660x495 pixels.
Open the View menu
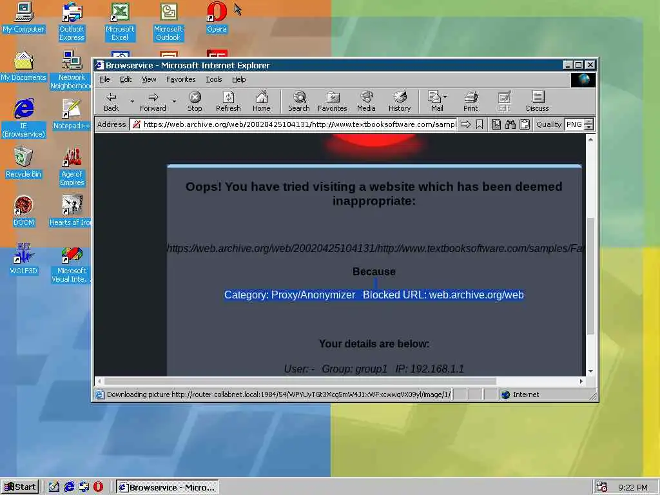pyautogui.click(x=149, y=79)
